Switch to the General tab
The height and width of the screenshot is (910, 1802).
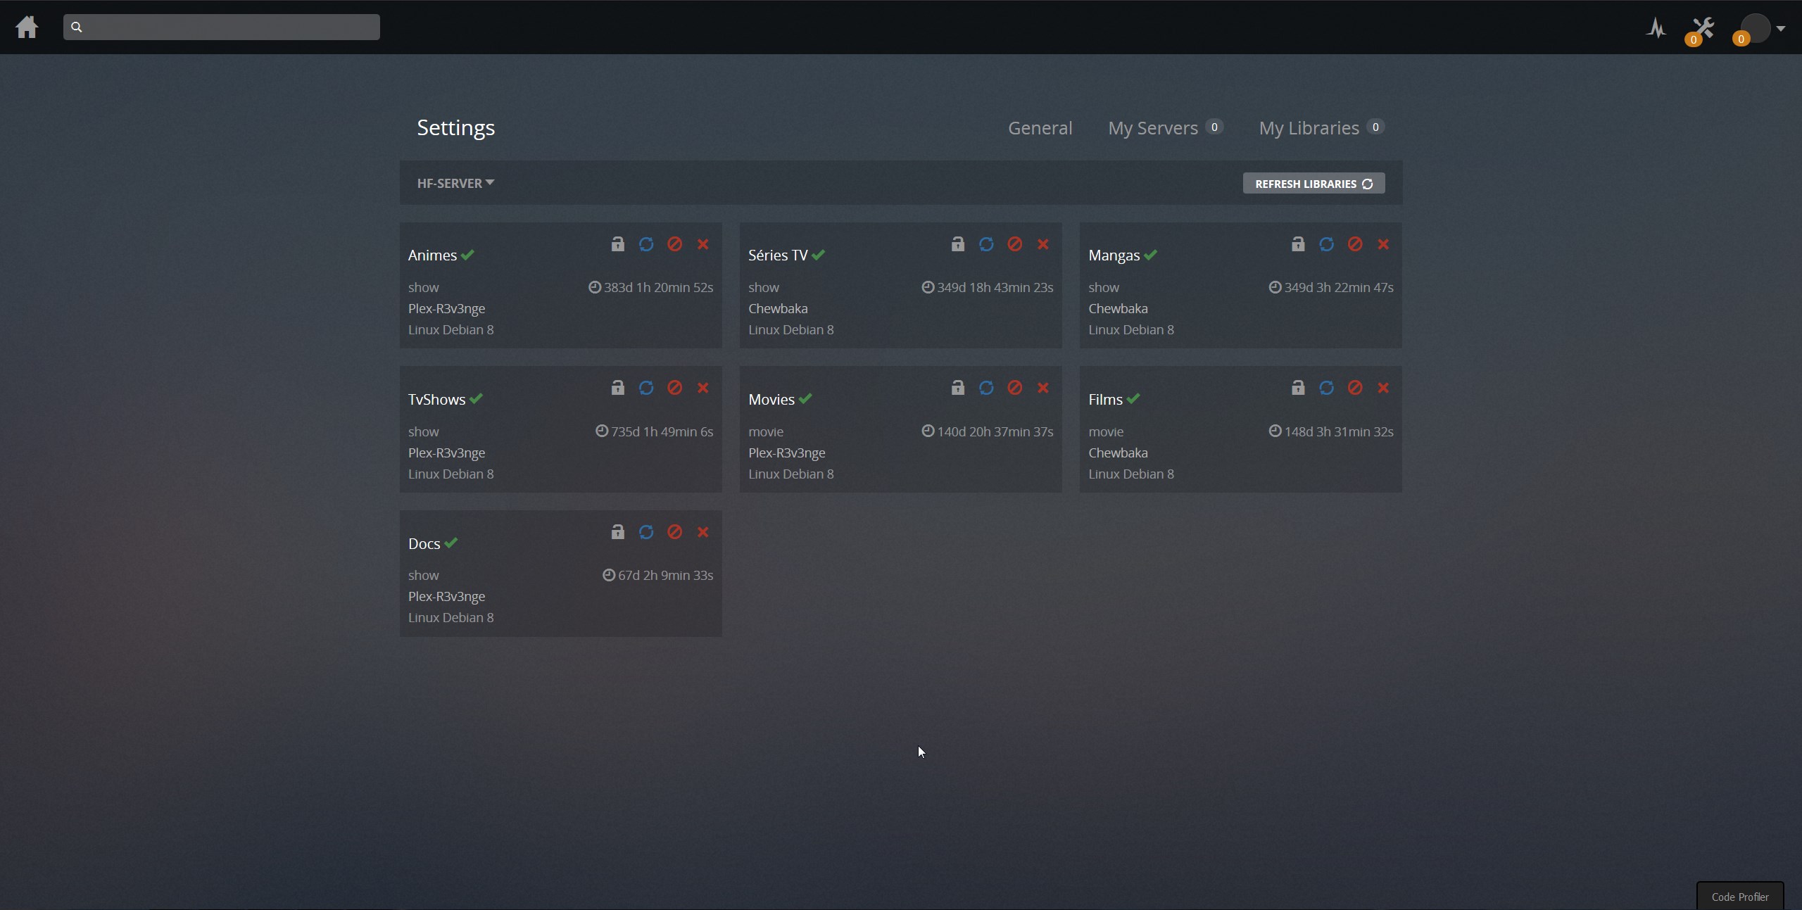(x=1040, y=128)
